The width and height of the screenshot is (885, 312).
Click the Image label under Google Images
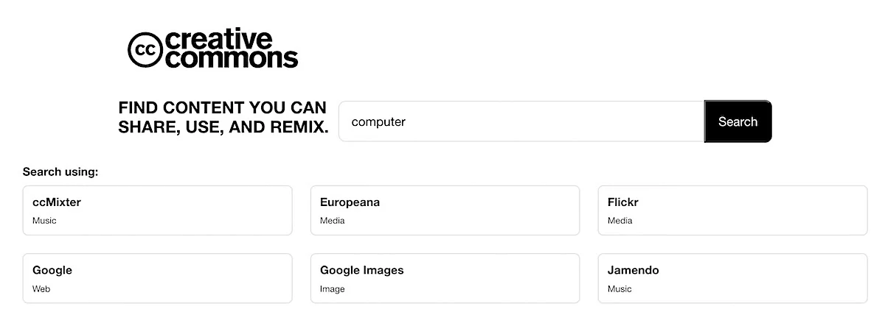(x=332, y=289)
